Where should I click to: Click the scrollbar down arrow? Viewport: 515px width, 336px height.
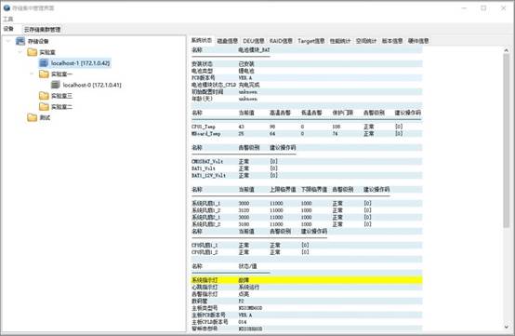click(x=506, y=327)
